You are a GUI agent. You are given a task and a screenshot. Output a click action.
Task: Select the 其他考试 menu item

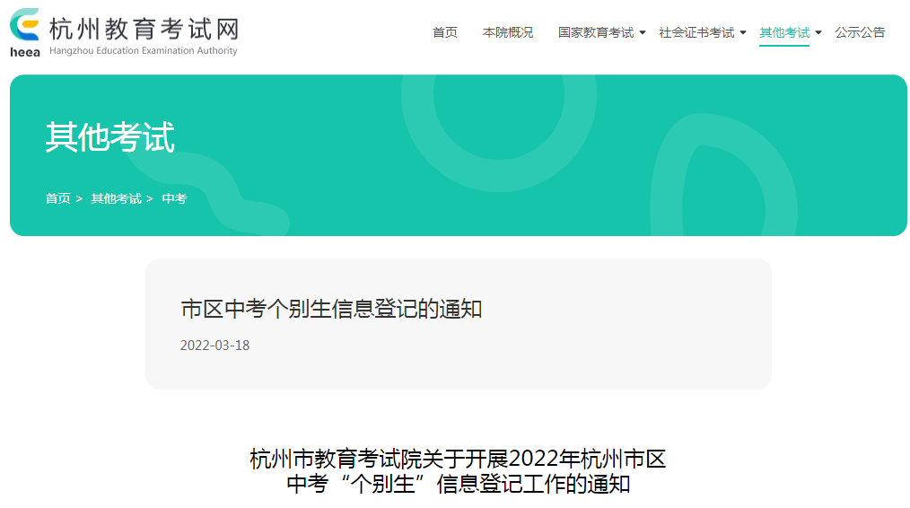(784, 32)
